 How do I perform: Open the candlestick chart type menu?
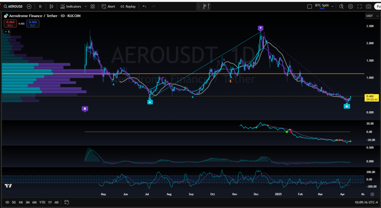tap(51, 7)
